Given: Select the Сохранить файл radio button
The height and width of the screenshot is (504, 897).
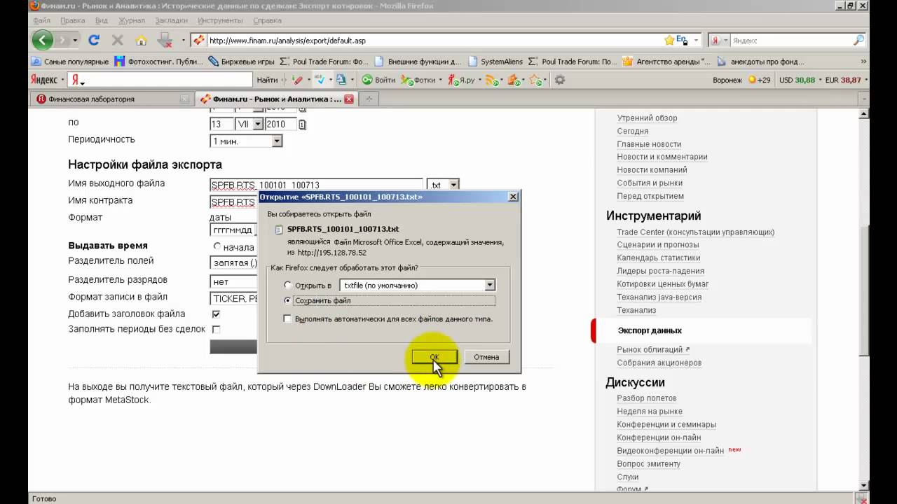Looking at the screenshot, I should coord(287,300).
